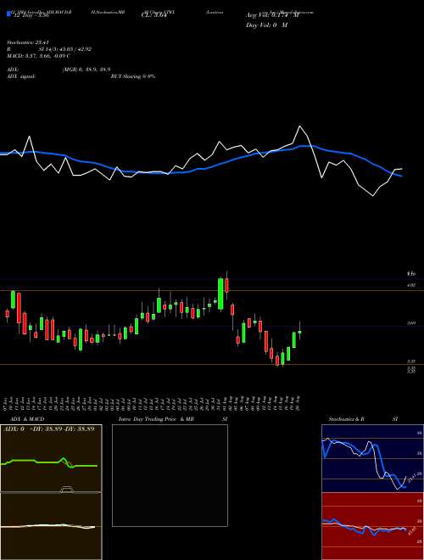Click the 'Stochastics & R' panel title

point(347,419)
